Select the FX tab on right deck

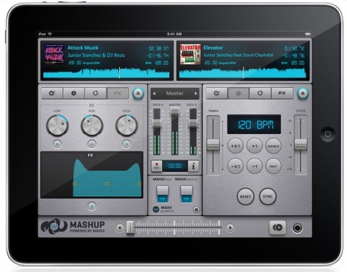click(x=282, y=93)
